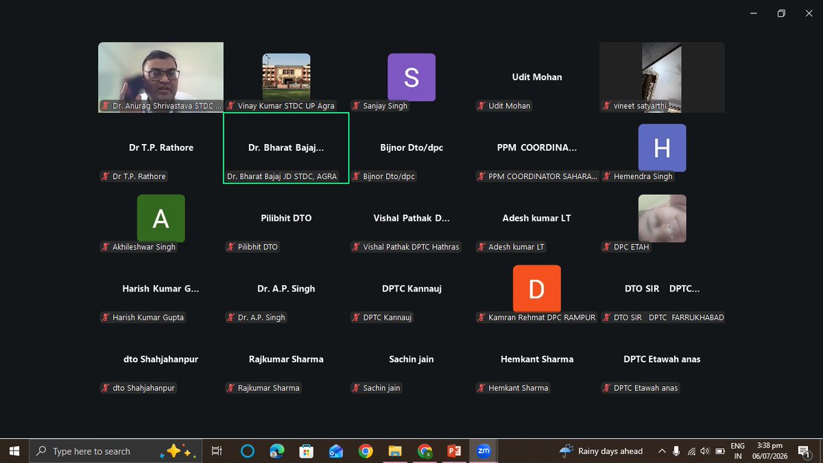Screen dimensions: 823x463
Task: Click the Dr T.P. Rathore name label
Action: (x=139, y=176)
